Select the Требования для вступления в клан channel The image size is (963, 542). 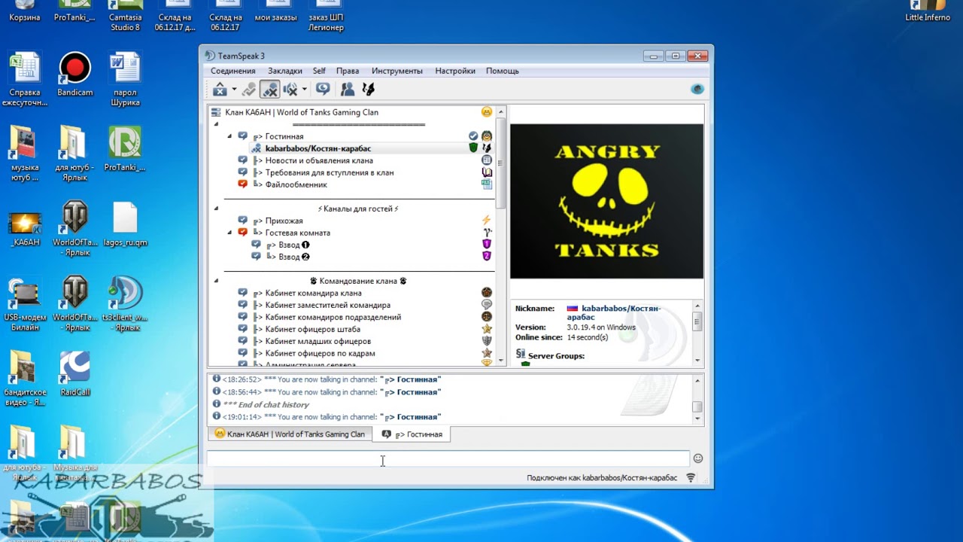(x=330, y=172)
